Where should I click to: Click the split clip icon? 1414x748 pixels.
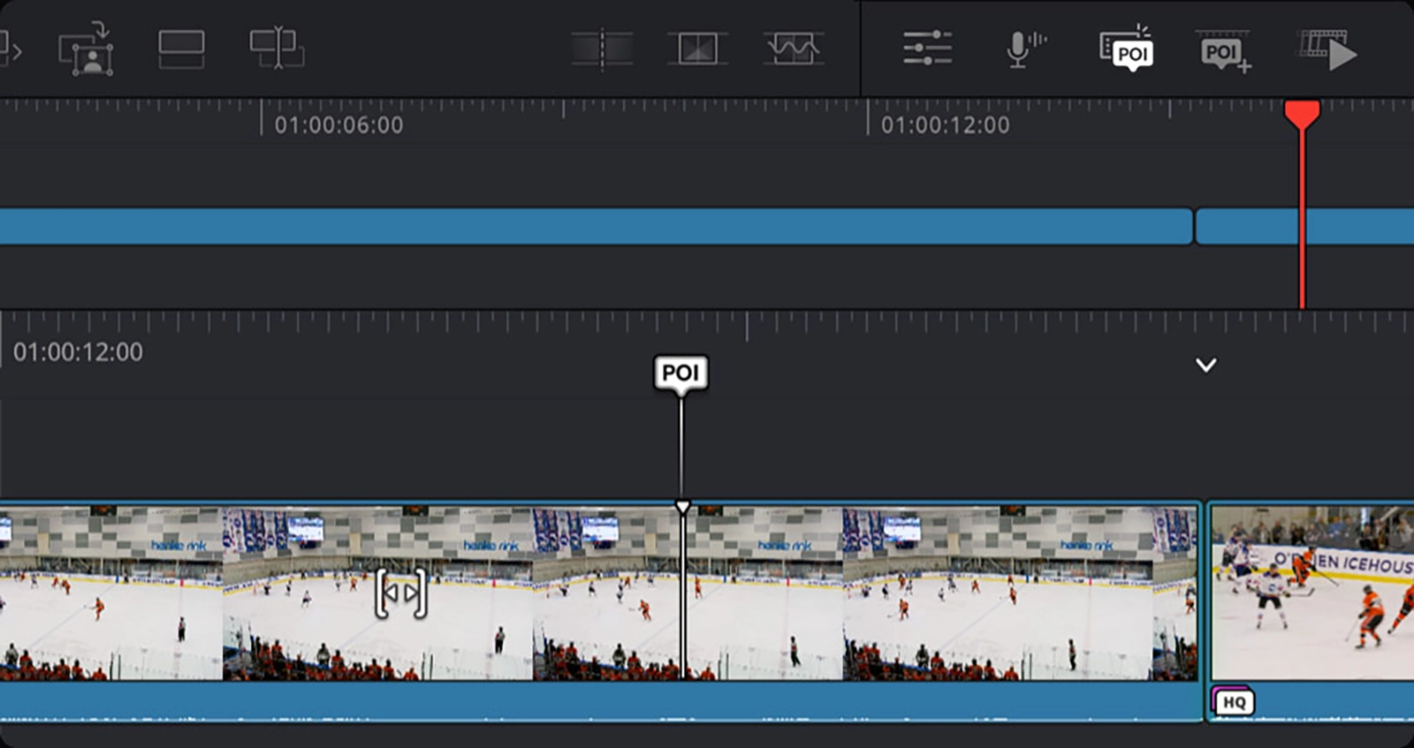(x=603, y=49)
